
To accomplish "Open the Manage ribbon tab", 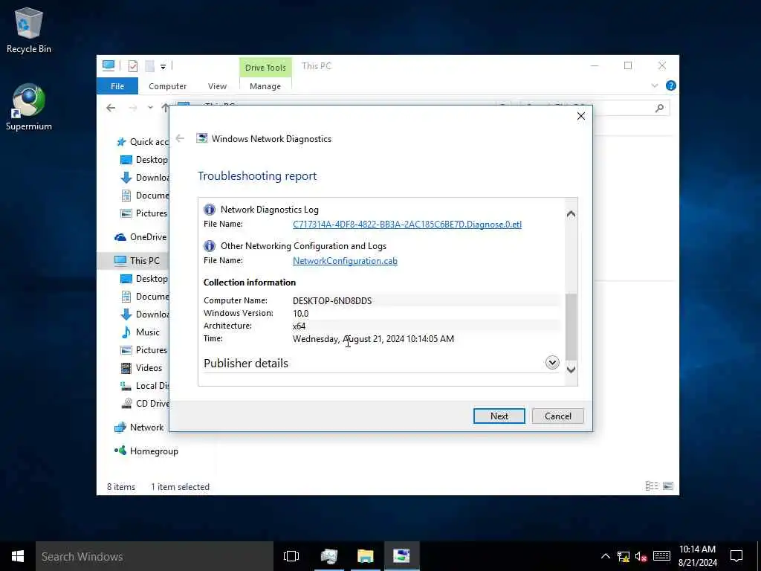I will coord(265,86).
